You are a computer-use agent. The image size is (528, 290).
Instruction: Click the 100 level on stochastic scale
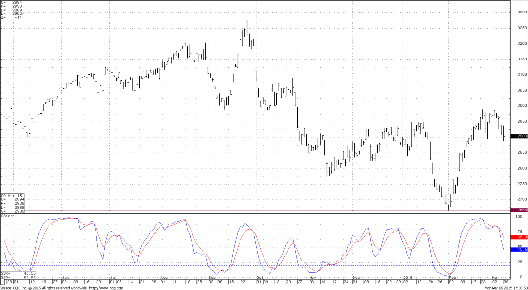518,217
